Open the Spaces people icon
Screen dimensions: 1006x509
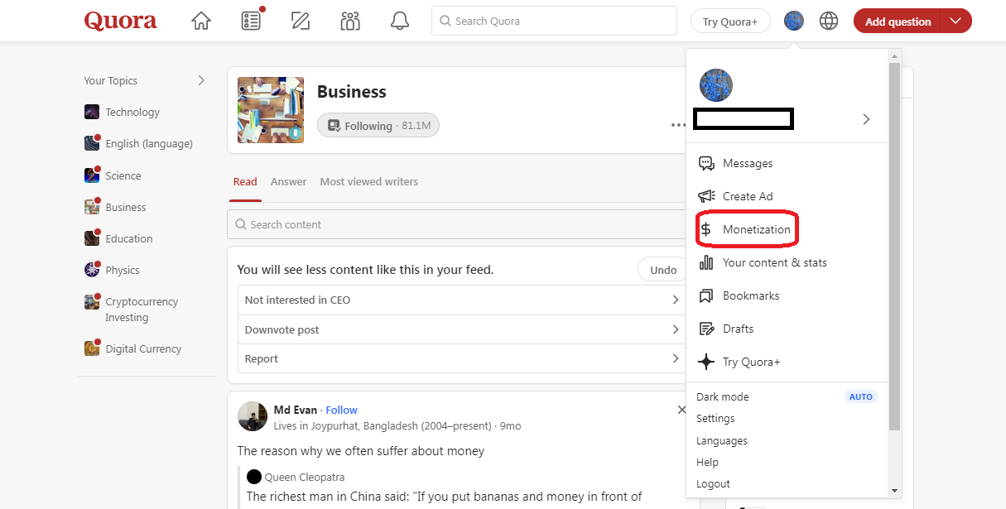click(x=350, y=22)
